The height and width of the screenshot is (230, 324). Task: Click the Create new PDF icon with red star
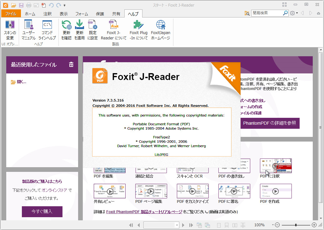click(x=43, y=5)
